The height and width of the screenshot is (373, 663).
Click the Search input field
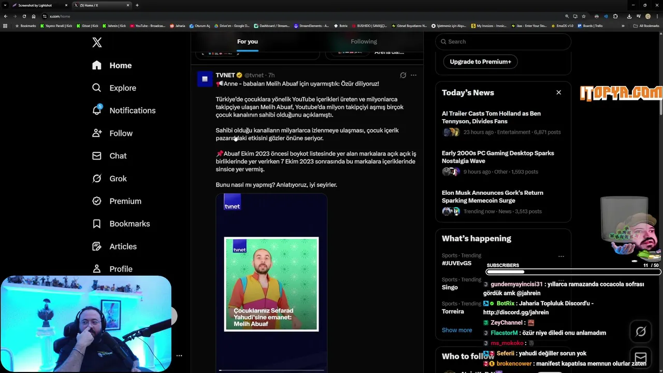503,41
